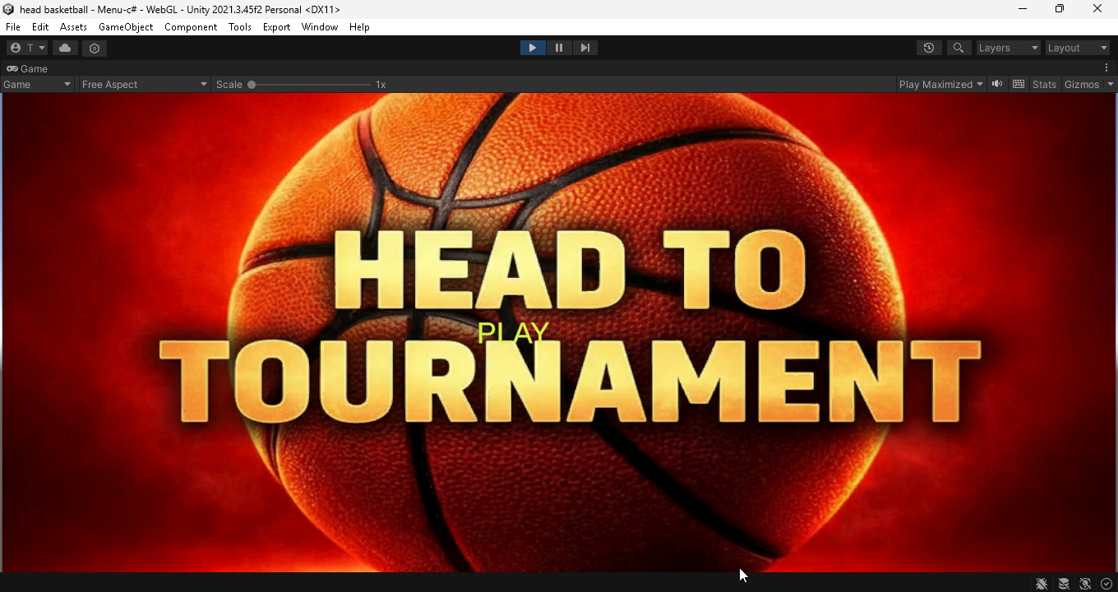Open the Layout dropdown
The image size is (1118, 592).
coord(1078,48)
